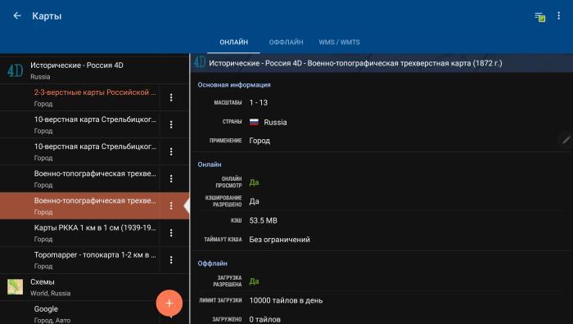573x324 pixels.
Task: Open options for Topomapper row
Action: (171, 259)
